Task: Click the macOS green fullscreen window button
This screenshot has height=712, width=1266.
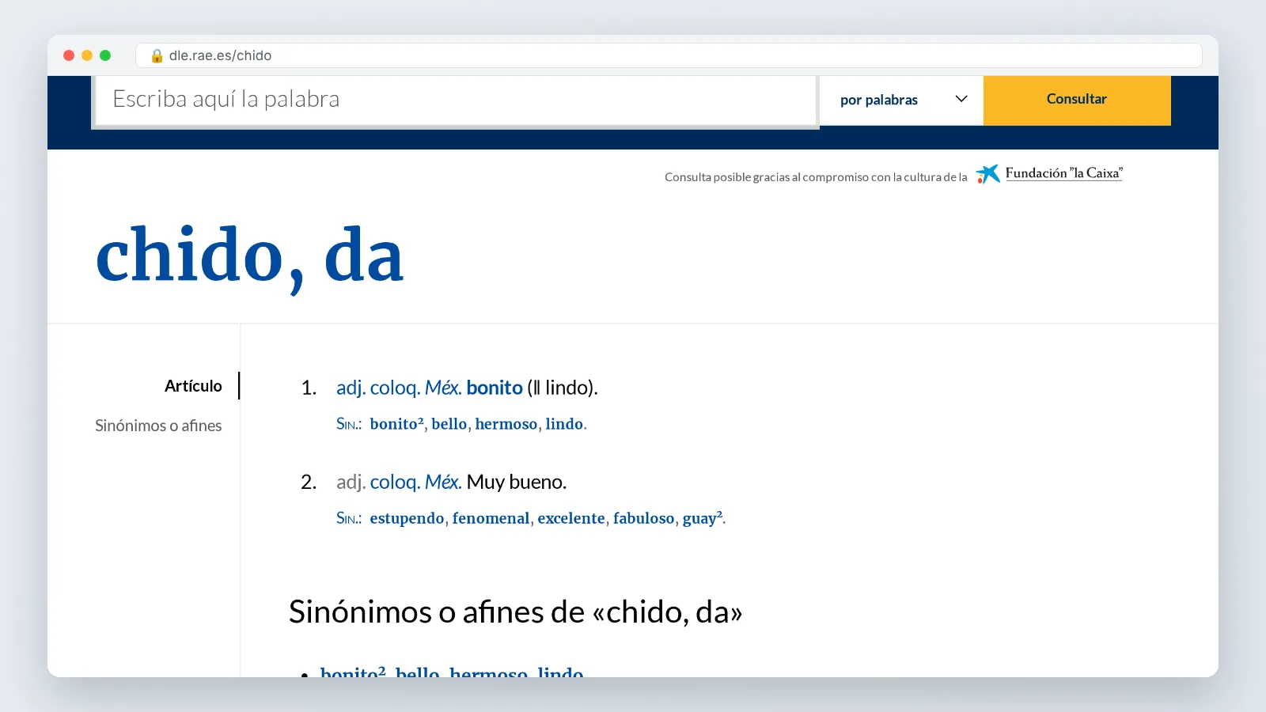Action: 105,55
